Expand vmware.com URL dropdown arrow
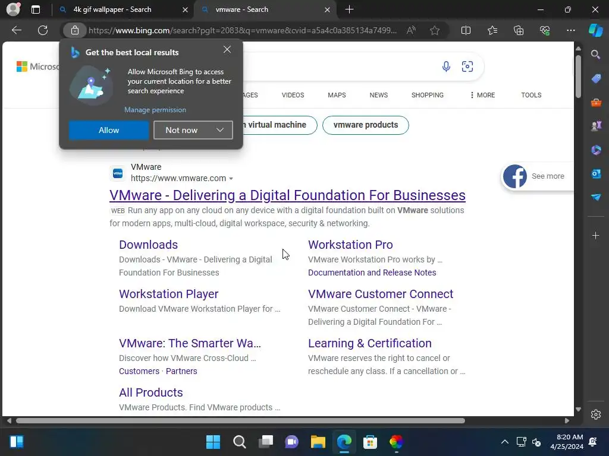The width and height of the screenshot is (609, 456). pos(231,179)
